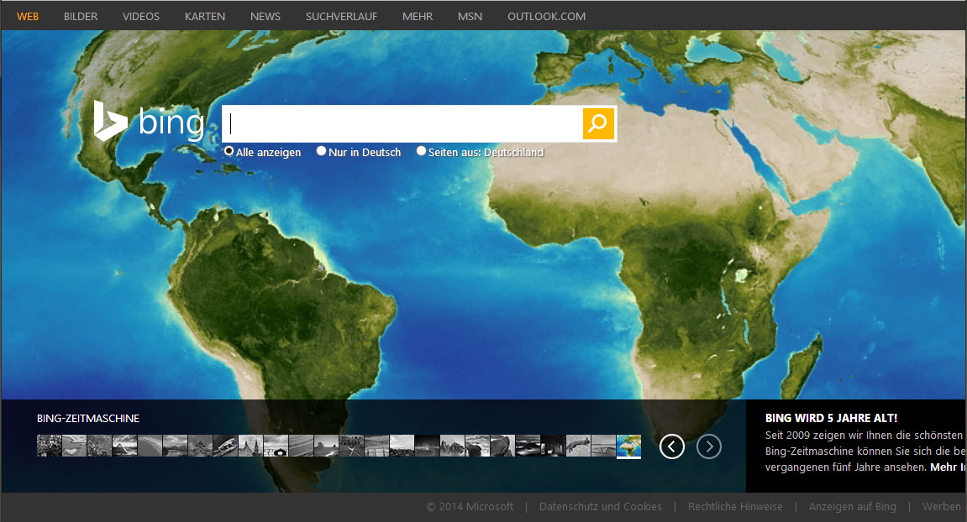Select the colored Earth map thumbnail
Image resolution: width=967 pixels, height=522 pixels.
point(628,446)
